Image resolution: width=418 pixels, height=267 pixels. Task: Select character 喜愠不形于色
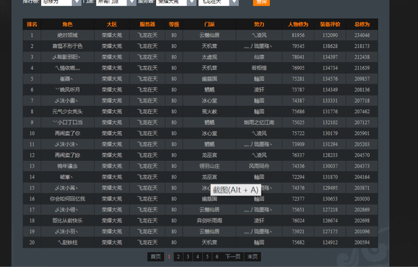[x=67, y=46]
